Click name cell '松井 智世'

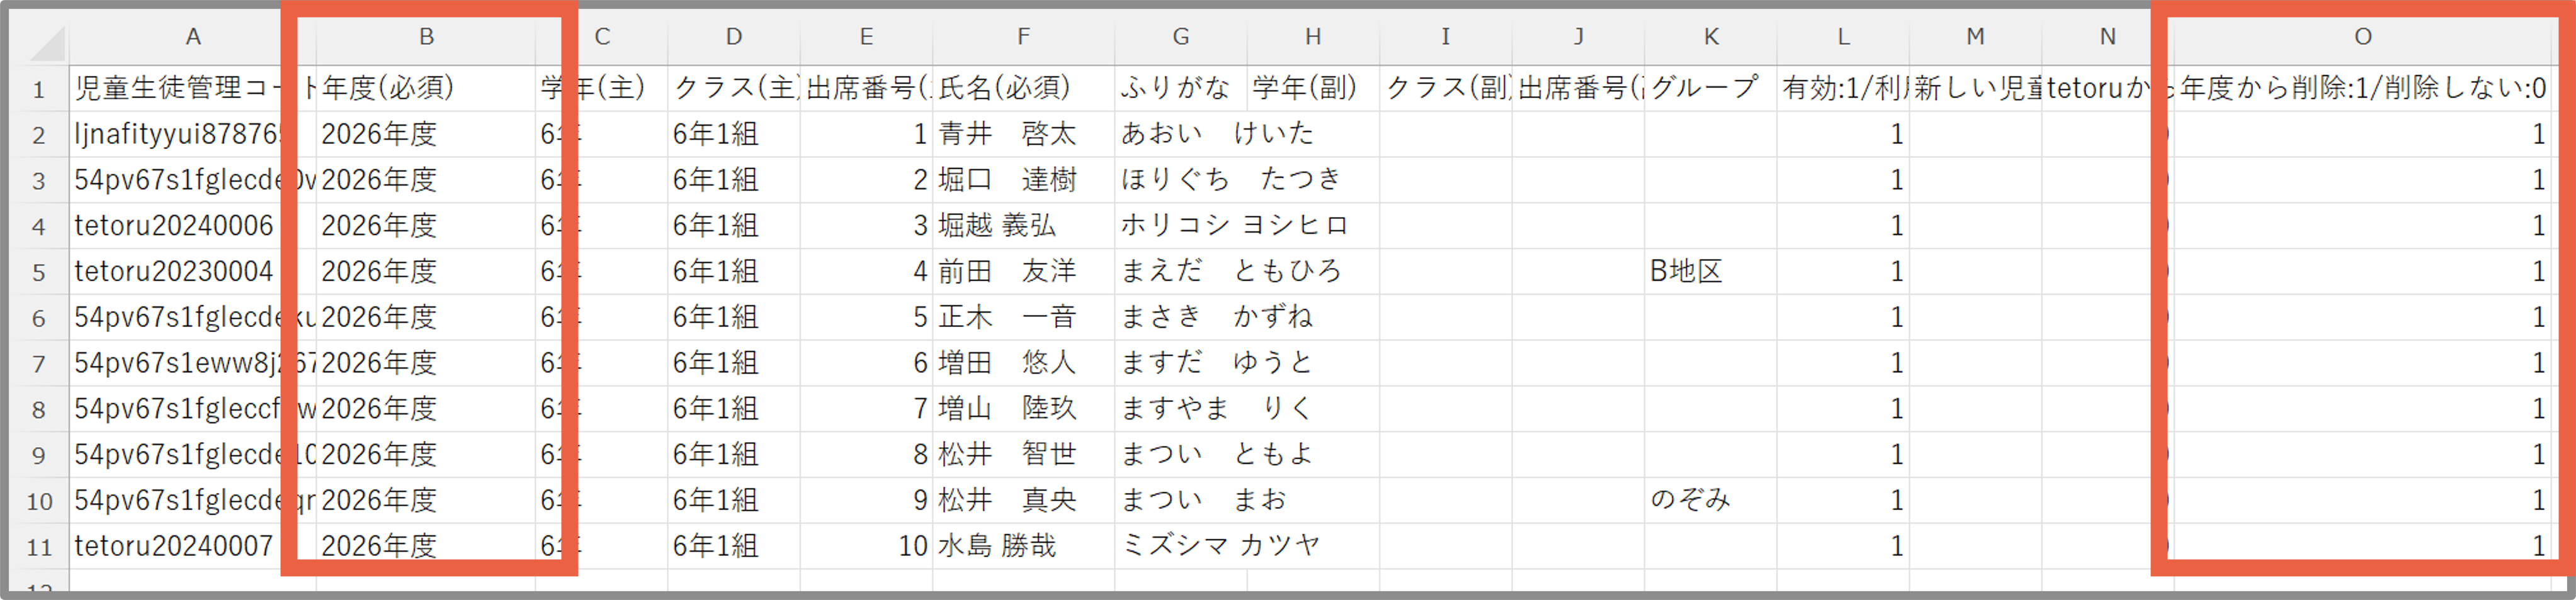(x=1023, y=454)
